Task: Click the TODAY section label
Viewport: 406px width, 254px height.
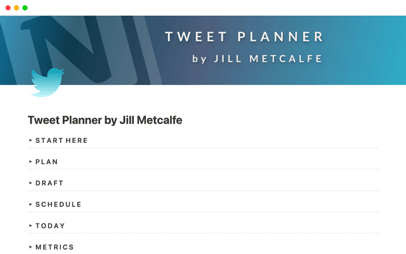Action: pos(50,225)
